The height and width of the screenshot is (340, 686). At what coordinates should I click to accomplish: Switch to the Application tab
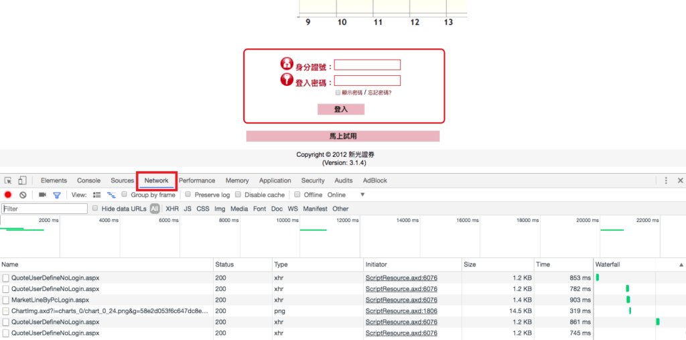pos(275,180)
